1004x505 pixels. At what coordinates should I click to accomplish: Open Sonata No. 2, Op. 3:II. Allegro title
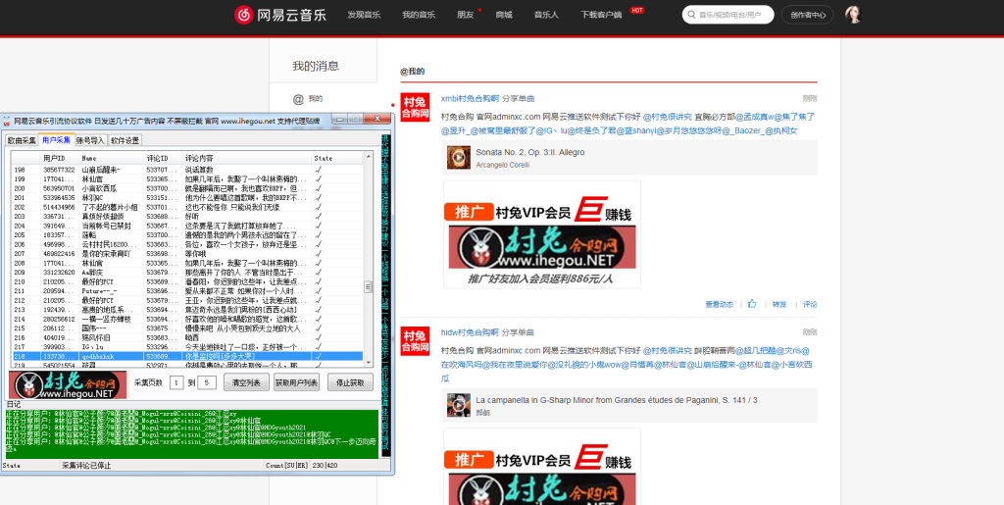(530, 152)
